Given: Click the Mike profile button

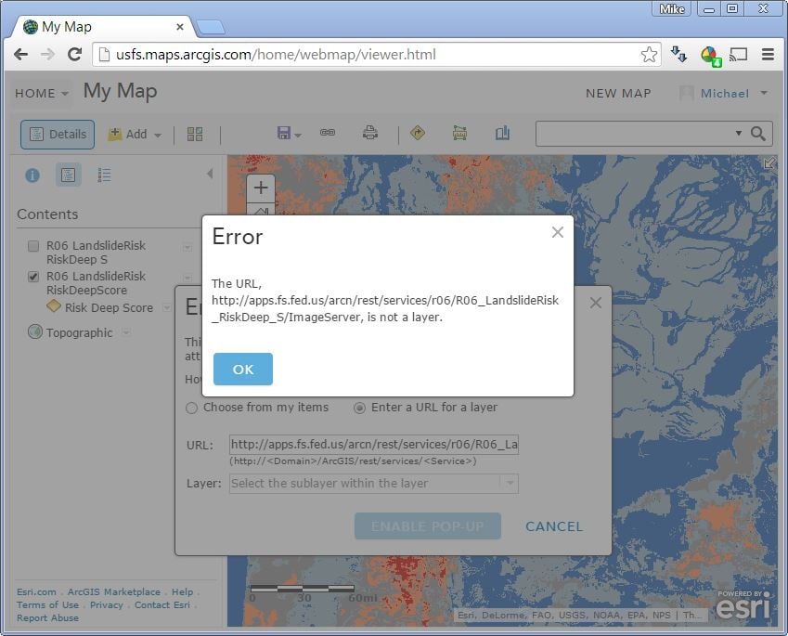Looking at the screenshot, I should (671, 9).
